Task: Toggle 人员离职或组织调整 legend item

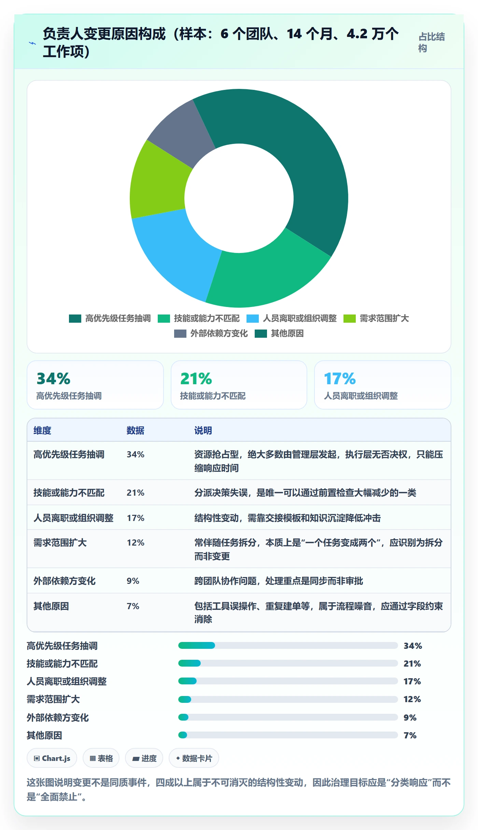Action: (292, 319)
